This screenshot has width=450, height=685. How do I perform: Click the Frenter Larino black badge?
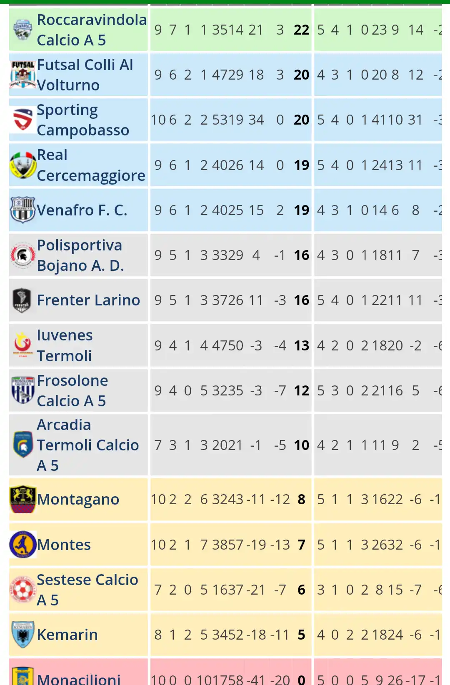click(x=22, y=300)
